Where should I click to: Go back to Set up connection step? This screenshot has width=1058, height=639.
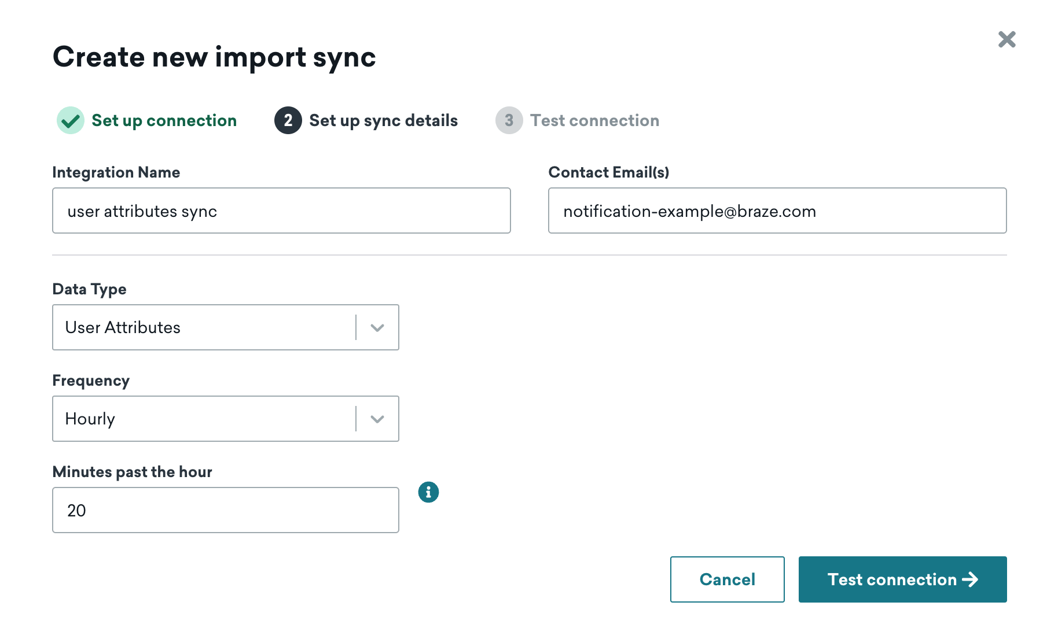164,120
